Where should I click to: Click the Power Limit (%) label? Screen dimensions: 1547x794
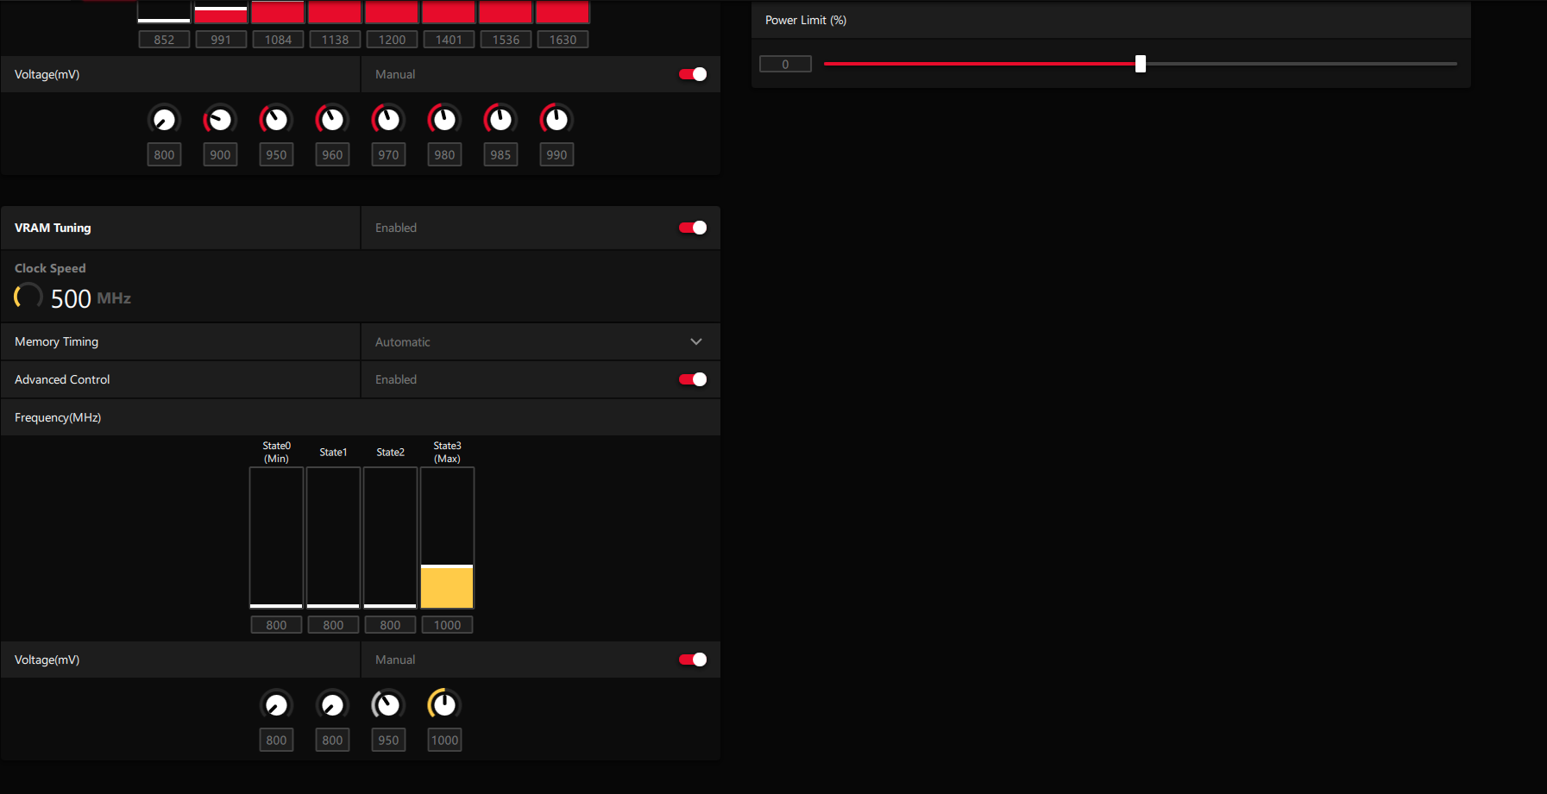806,20
